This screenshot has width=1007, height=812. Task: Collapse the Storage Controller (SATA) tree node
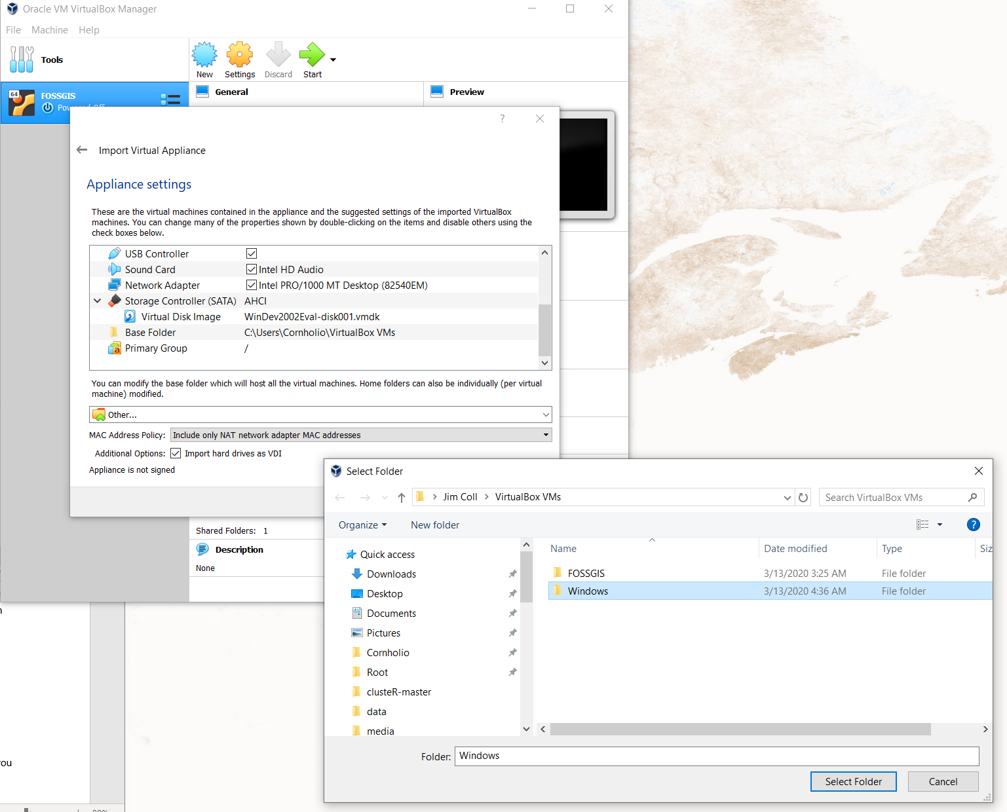pos(98,301)
